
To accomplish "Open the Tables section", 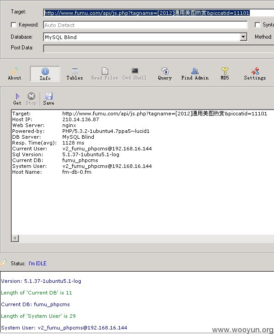I will pos(75,74).
